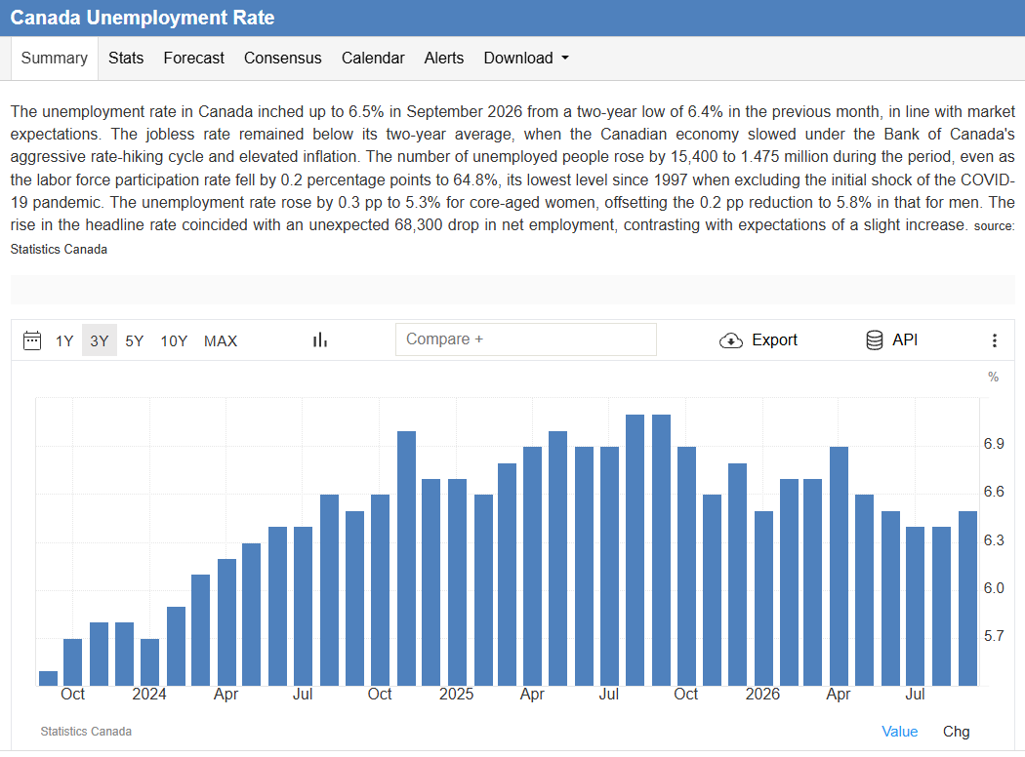Screen dimensions: 1025x757
Task: Click the 5.7 y-axis label
Action: point(994,636)
